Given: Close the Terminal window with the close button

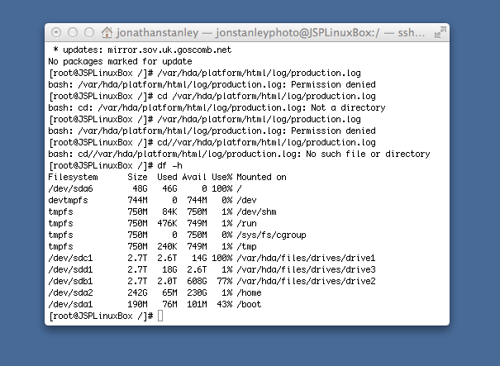Looking at the screenshot, I should (x=56, y=32).
